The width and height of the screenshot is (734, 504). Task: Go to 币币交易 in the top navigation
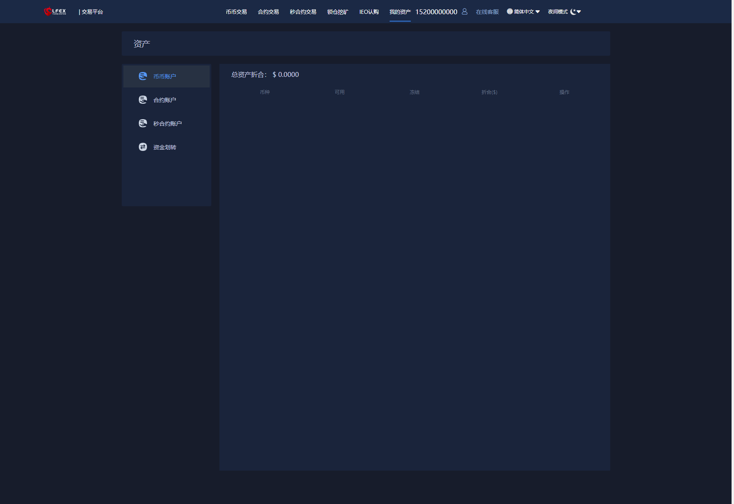click(236, 12)
